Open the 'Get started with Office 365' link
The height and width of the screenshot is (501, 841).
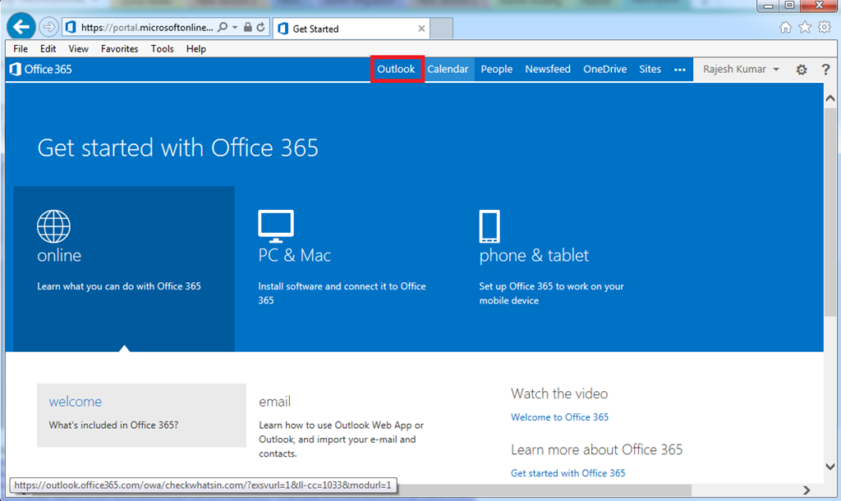click(568, 473)
